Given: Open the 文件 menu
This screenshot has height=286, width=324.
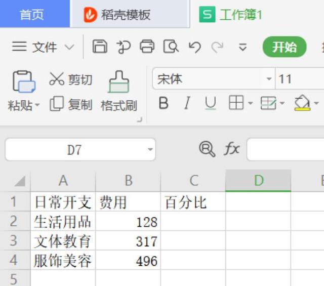Looking at the screenshot, I should point(45,47).
